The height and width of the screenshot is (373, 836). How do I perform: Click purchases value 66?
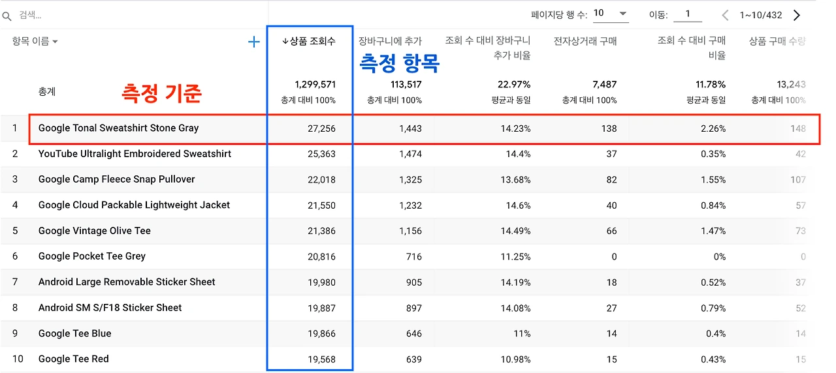pyautogui.click(x=611, y=231)
